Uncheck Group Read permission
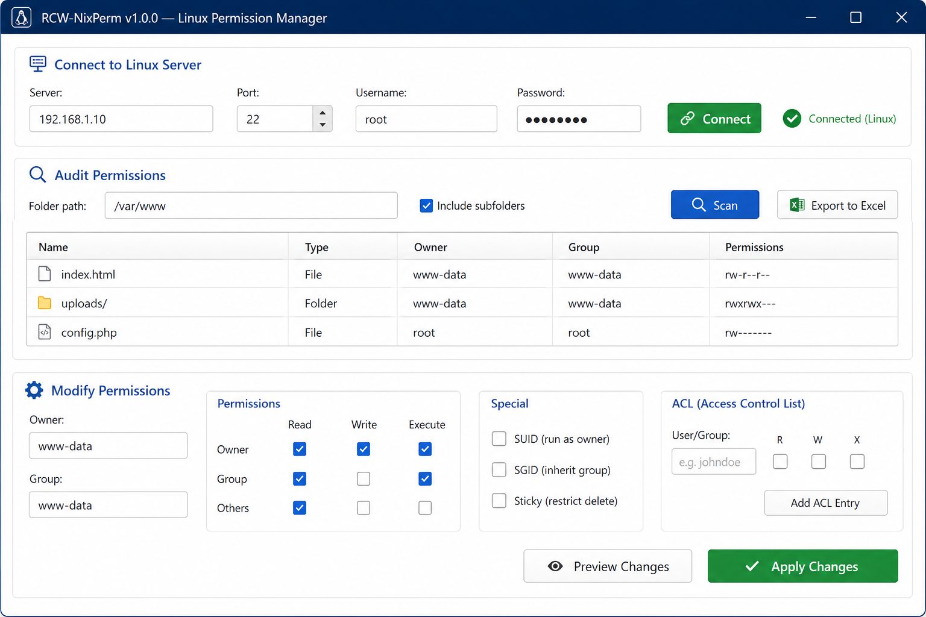The width and height of the screenshot is (926, 617). coord(300,478)
